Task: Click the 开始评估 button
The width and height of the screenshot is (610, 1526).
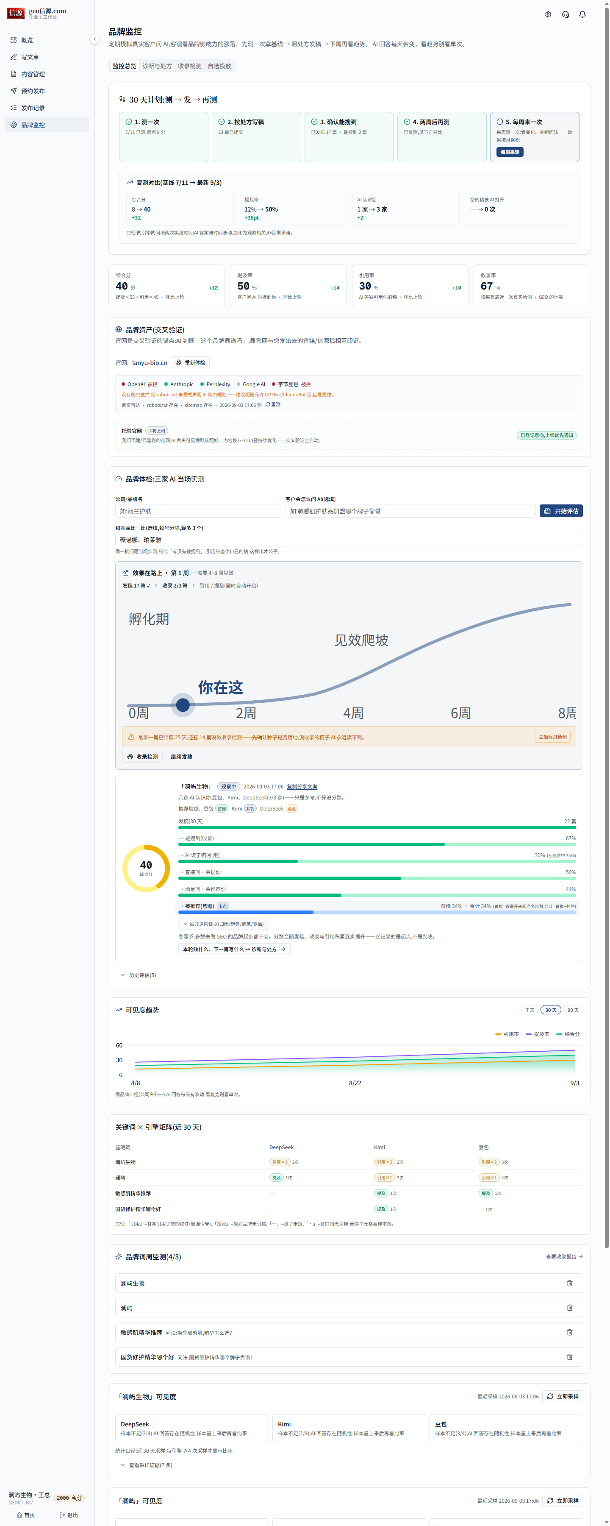Action: [561, 511]
